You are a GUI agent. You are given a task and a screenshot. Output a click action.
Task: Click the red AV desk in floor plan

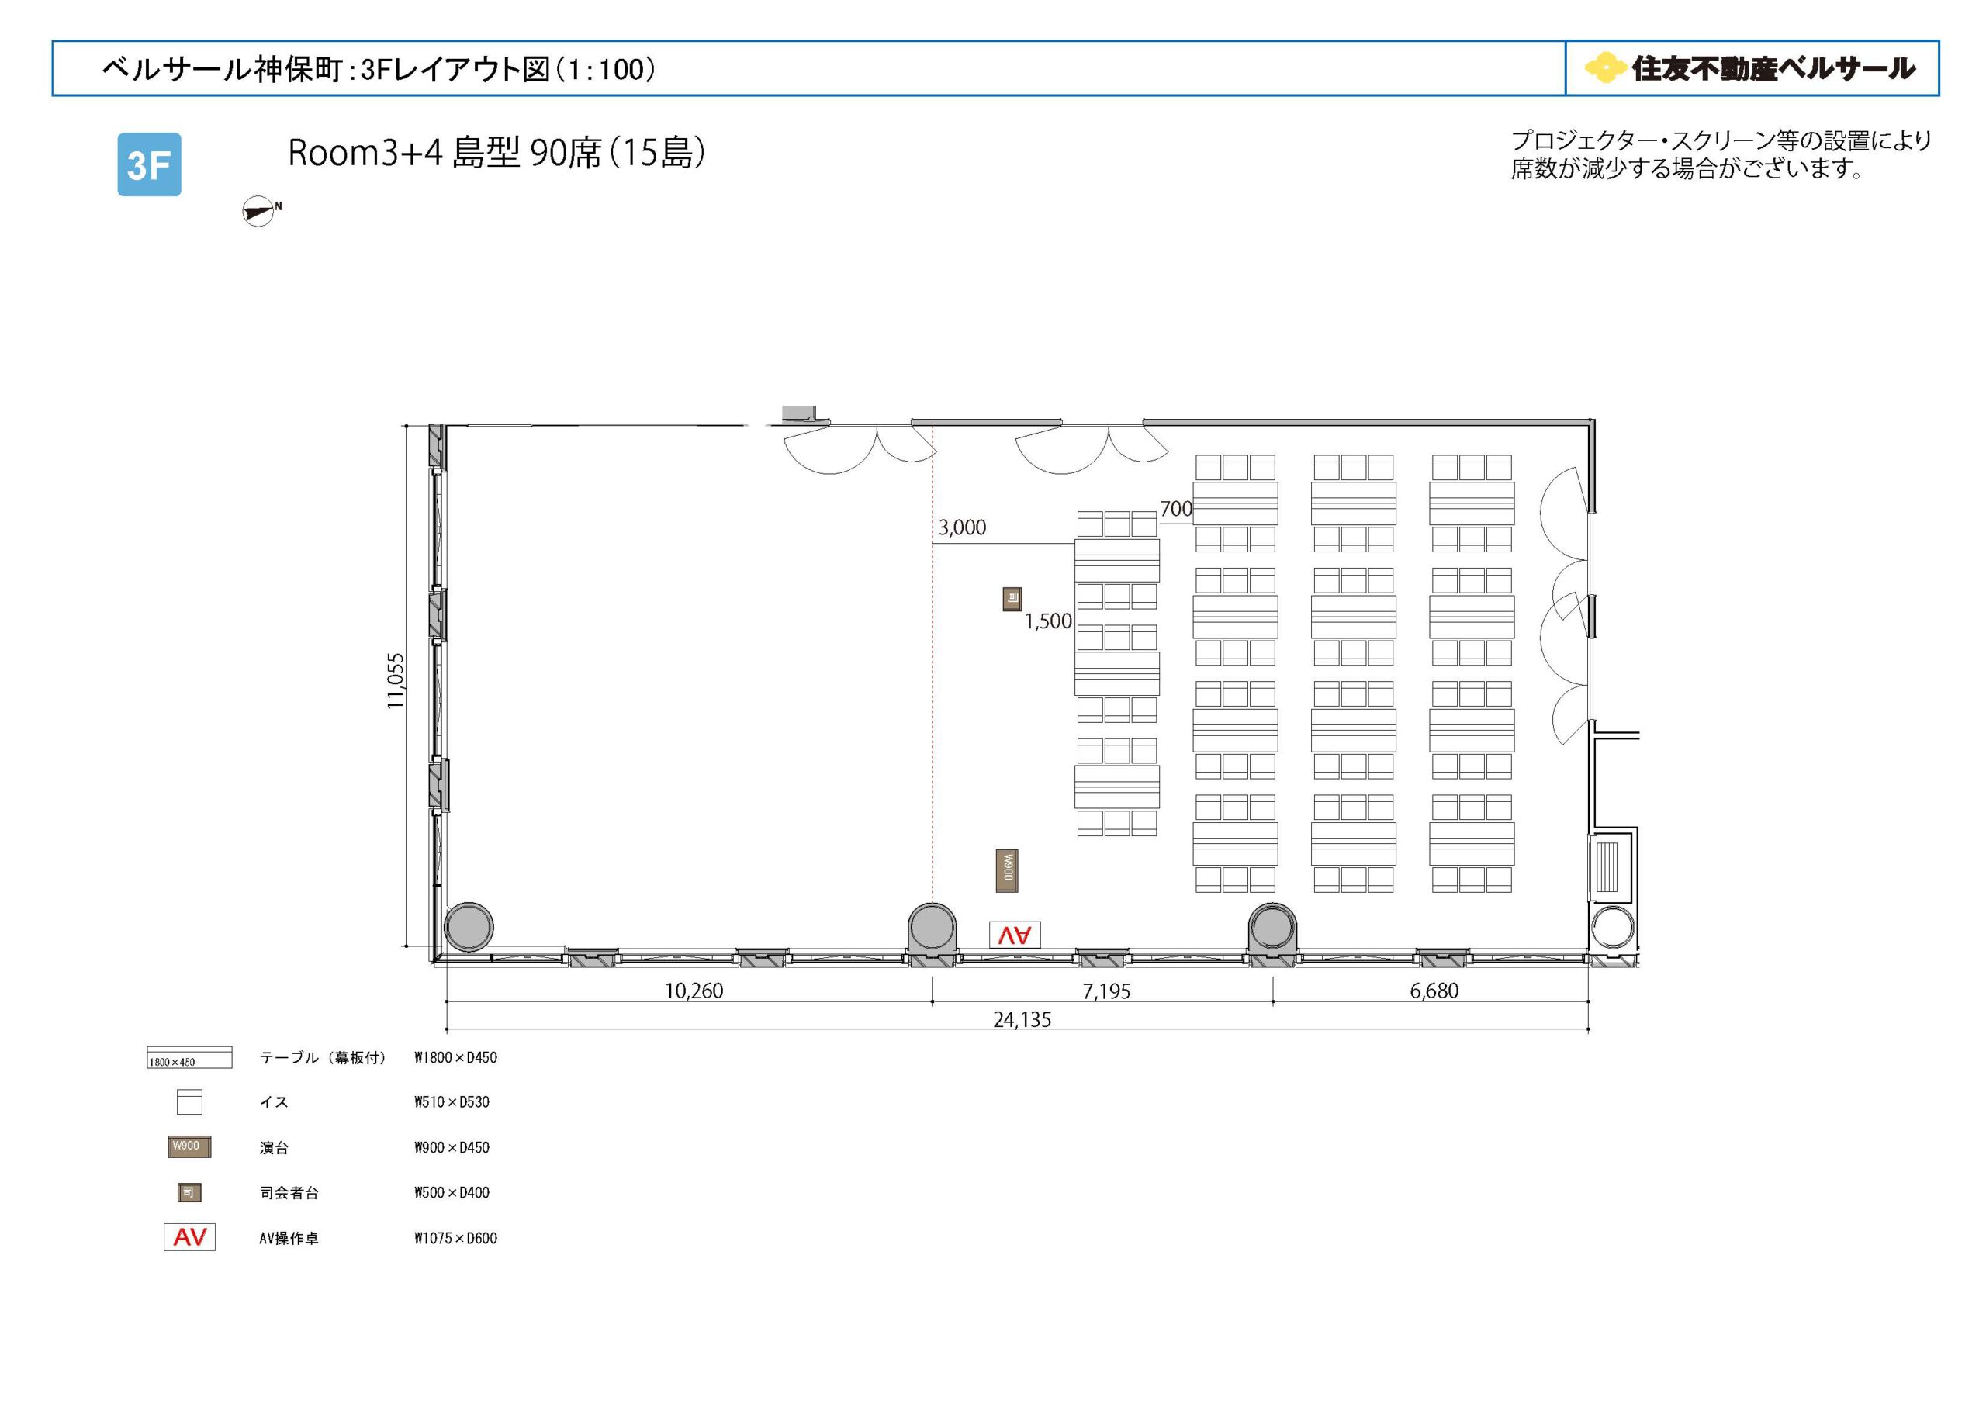point(1015,935)
